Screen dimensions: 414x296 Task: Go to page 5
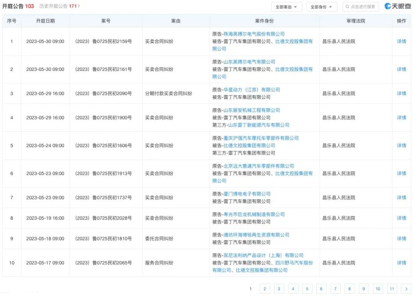click(307, 289)
